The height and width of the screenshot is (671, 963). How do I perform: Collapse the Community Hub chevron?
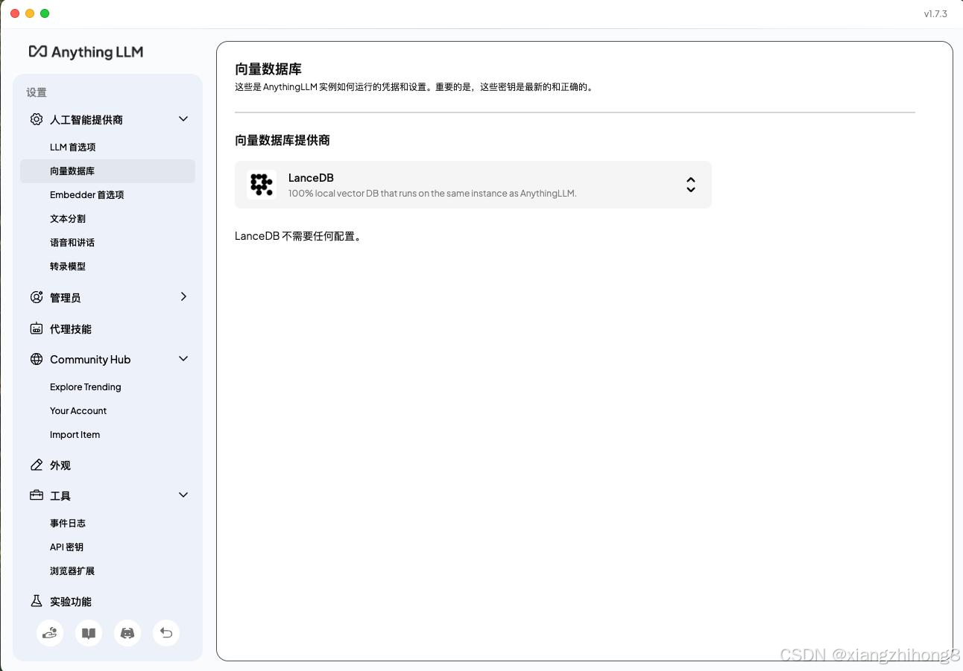pyautogui.click(x=183, y=359)
